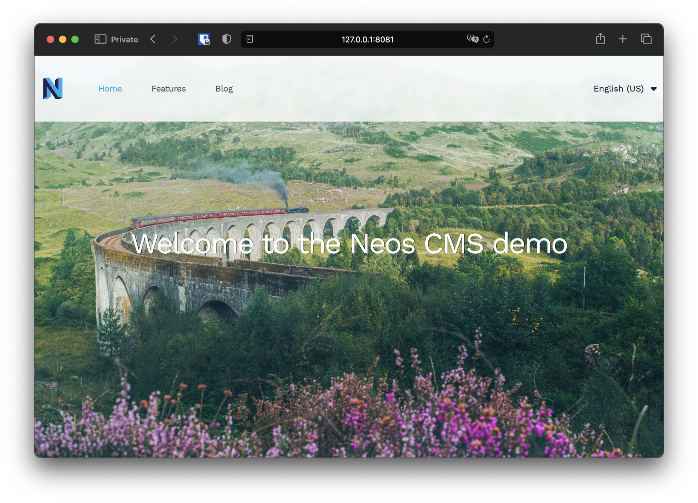Click the yellow minimize traffic light
Viewport: 698px width, 503px height.
pos(63,39)
